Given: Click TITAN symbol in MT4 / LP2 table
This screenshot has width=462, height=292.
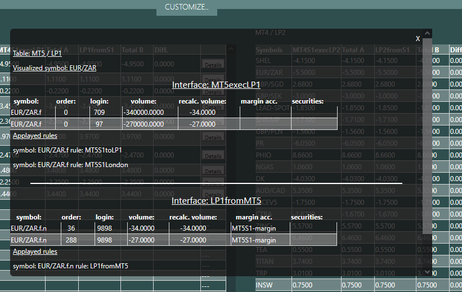Looking at the screenshot, I should (264, 262).
